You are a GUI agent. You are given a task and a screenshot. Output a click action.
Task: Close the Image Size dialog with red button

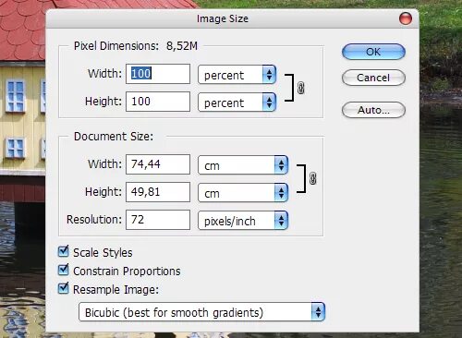406,18
